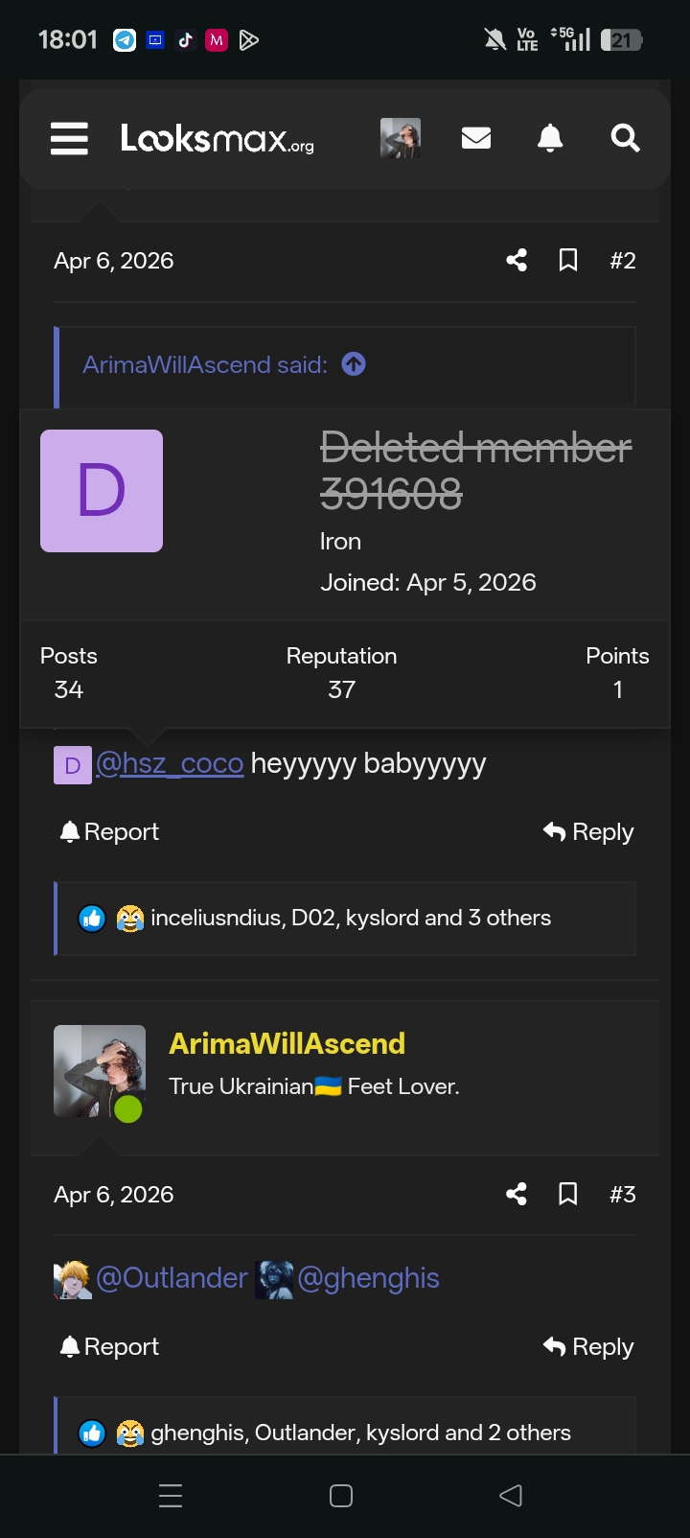Viewport: 690px width, 1538px height.
Task: Reply to post #3
Action: click(586, 1346)
